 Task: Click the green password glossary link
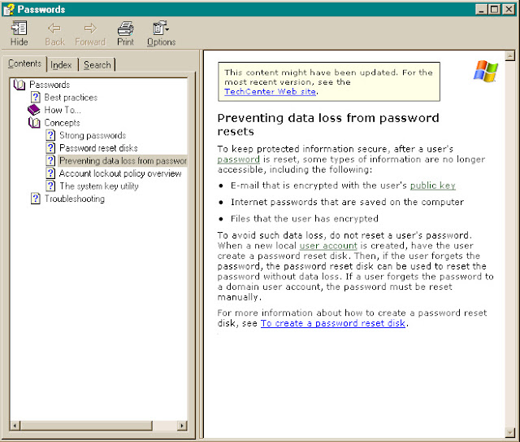(x=238, y=160)
